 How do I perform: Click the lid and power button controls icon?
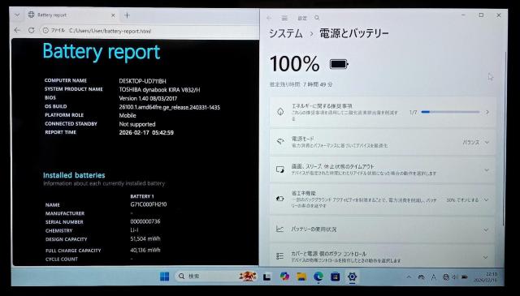click(x=280, y=256)
